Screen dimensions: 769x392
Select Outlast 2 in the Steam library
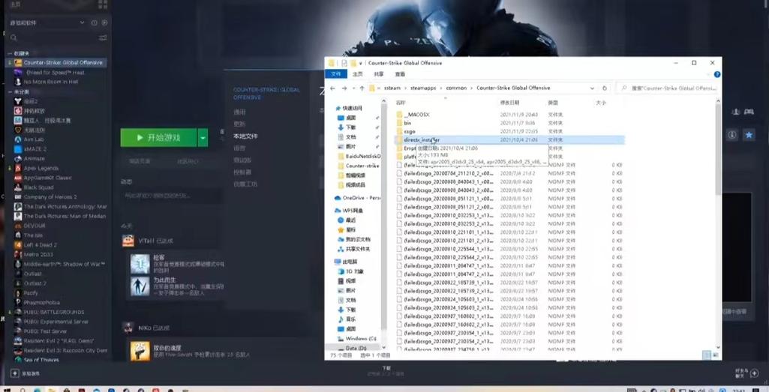pyautogui.click(x=35, y=283)
